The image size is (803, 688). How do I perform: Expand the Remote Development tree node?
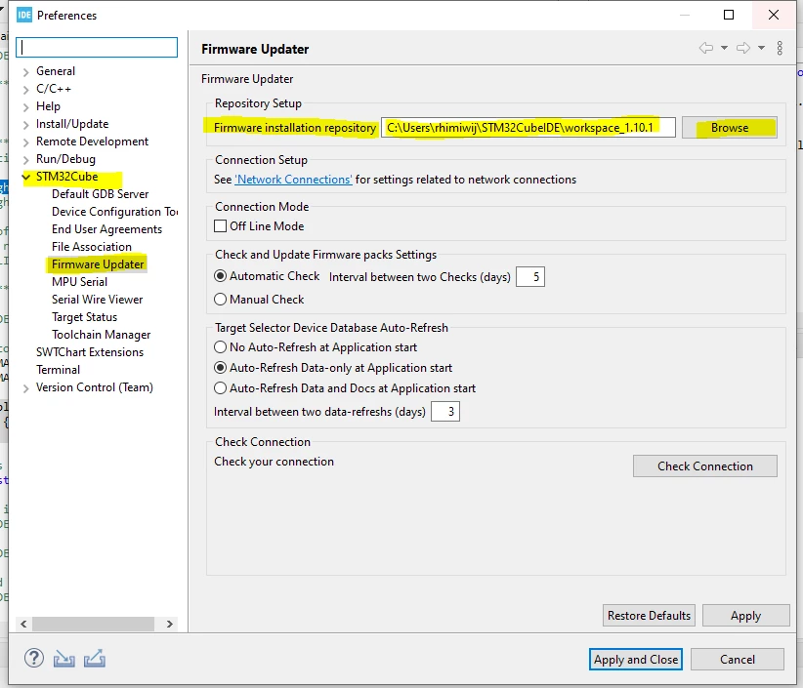point(26,142)
